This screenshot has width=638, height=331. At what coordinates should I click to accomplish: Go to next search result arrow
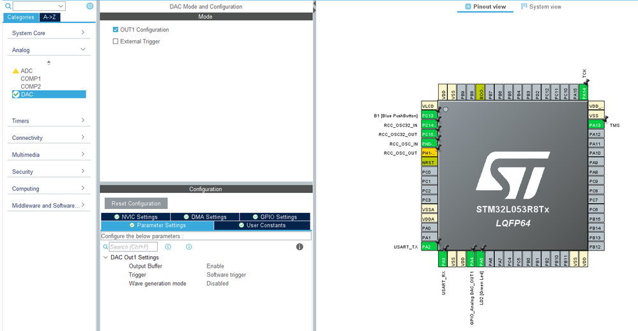pyautogui.click(x=189, y=247)
